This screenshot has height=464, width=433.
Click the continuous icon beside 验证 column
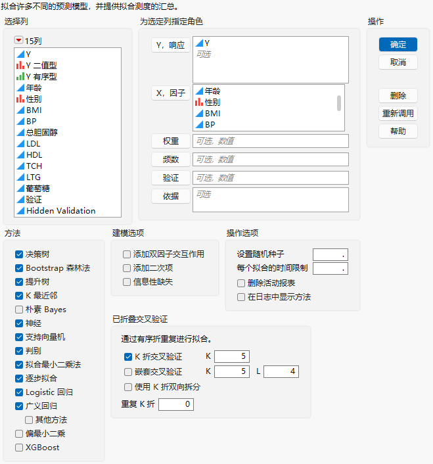[20, 199]
